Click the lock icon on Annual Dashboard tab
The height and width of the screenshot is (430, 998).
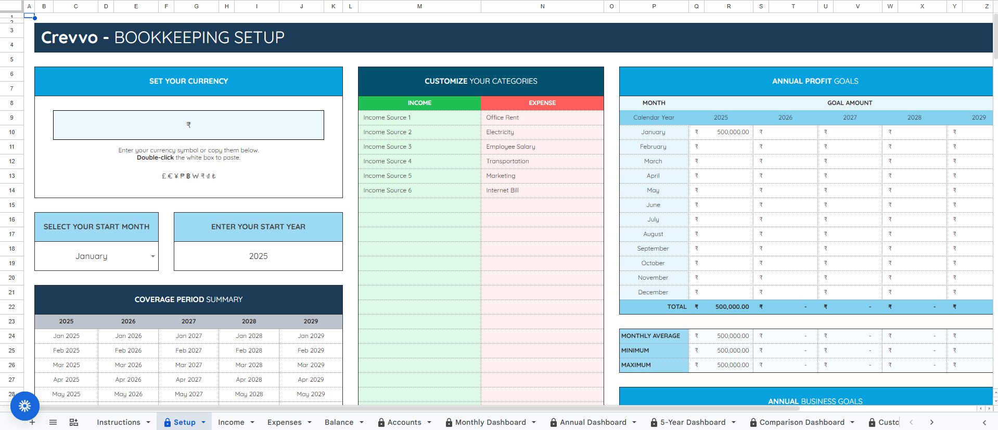(554, 423)
